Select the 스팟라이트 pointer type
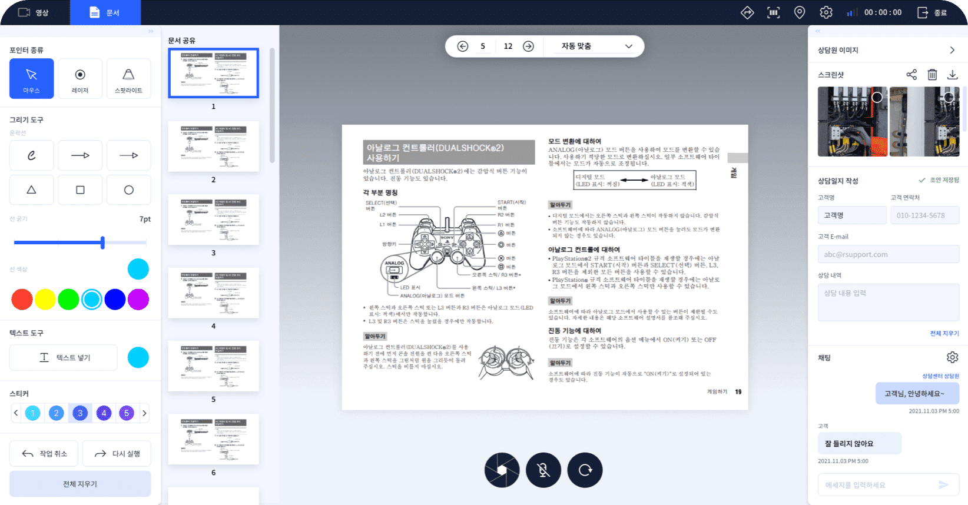The height and width of the screenshot is (505, 968). [128, 78]
